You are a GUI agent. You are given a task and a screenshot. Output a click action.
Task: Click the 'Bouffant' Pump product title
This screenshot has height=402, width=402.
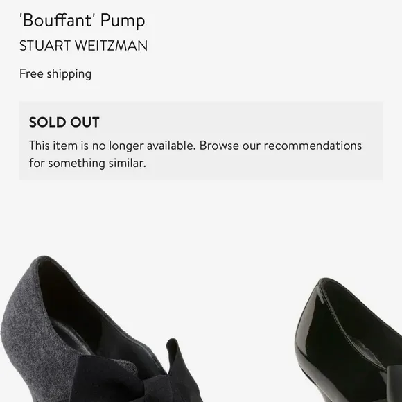pyautogui.click(x=82, y=21)
